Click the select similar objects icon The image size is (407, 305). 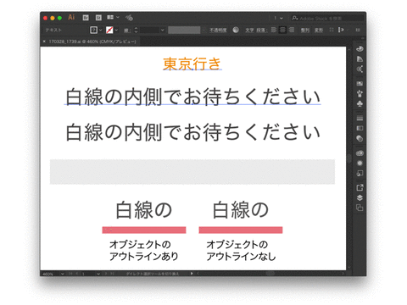341,30
